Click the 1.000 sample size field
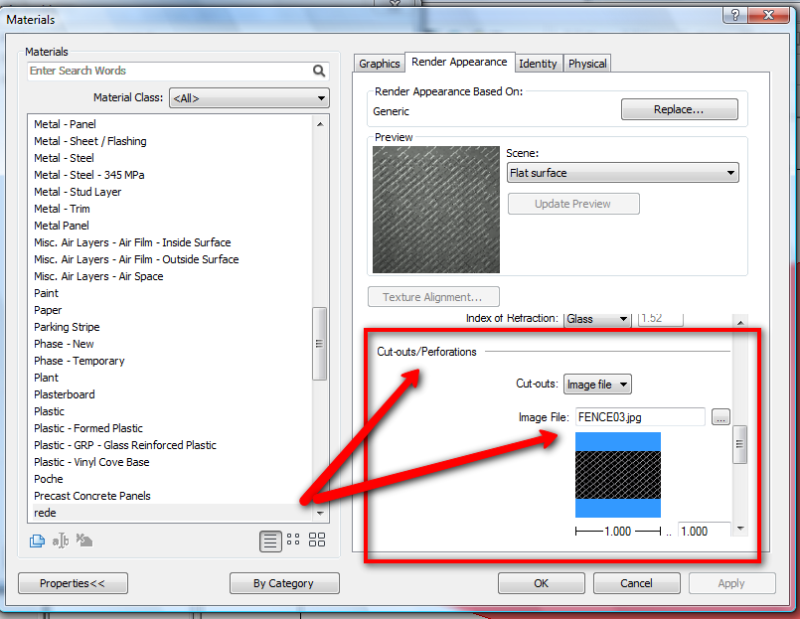 click(x=704, y=531)
